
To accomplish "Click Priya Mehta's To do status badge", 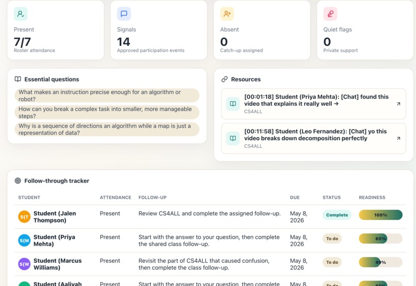I will click(x=332, y=239).
